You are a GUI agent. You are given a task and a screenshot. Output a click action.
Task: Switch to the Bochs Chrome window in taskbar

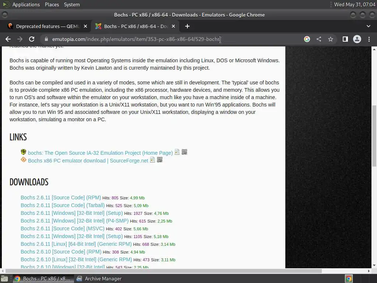pyautogui.click(x=43, y=279)
